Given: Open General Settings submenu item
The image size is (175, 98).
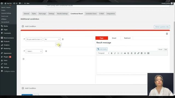Looking at the screenshot, I should (6, 13).
